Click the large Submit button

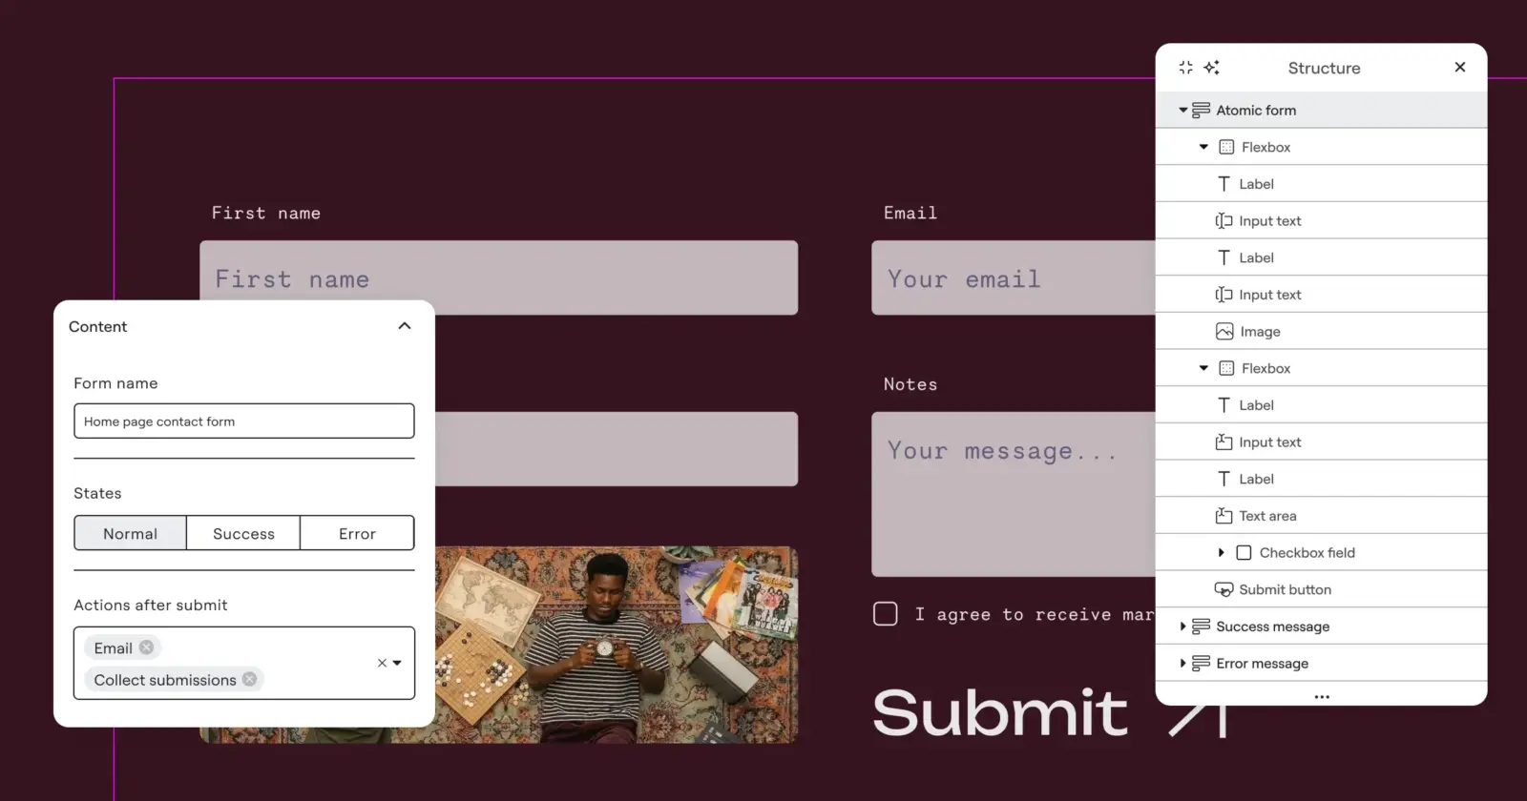[1049, 712]
